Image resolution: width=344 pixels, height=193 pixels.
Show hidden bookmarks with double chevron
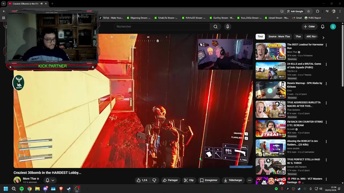(x=338, y=18)
